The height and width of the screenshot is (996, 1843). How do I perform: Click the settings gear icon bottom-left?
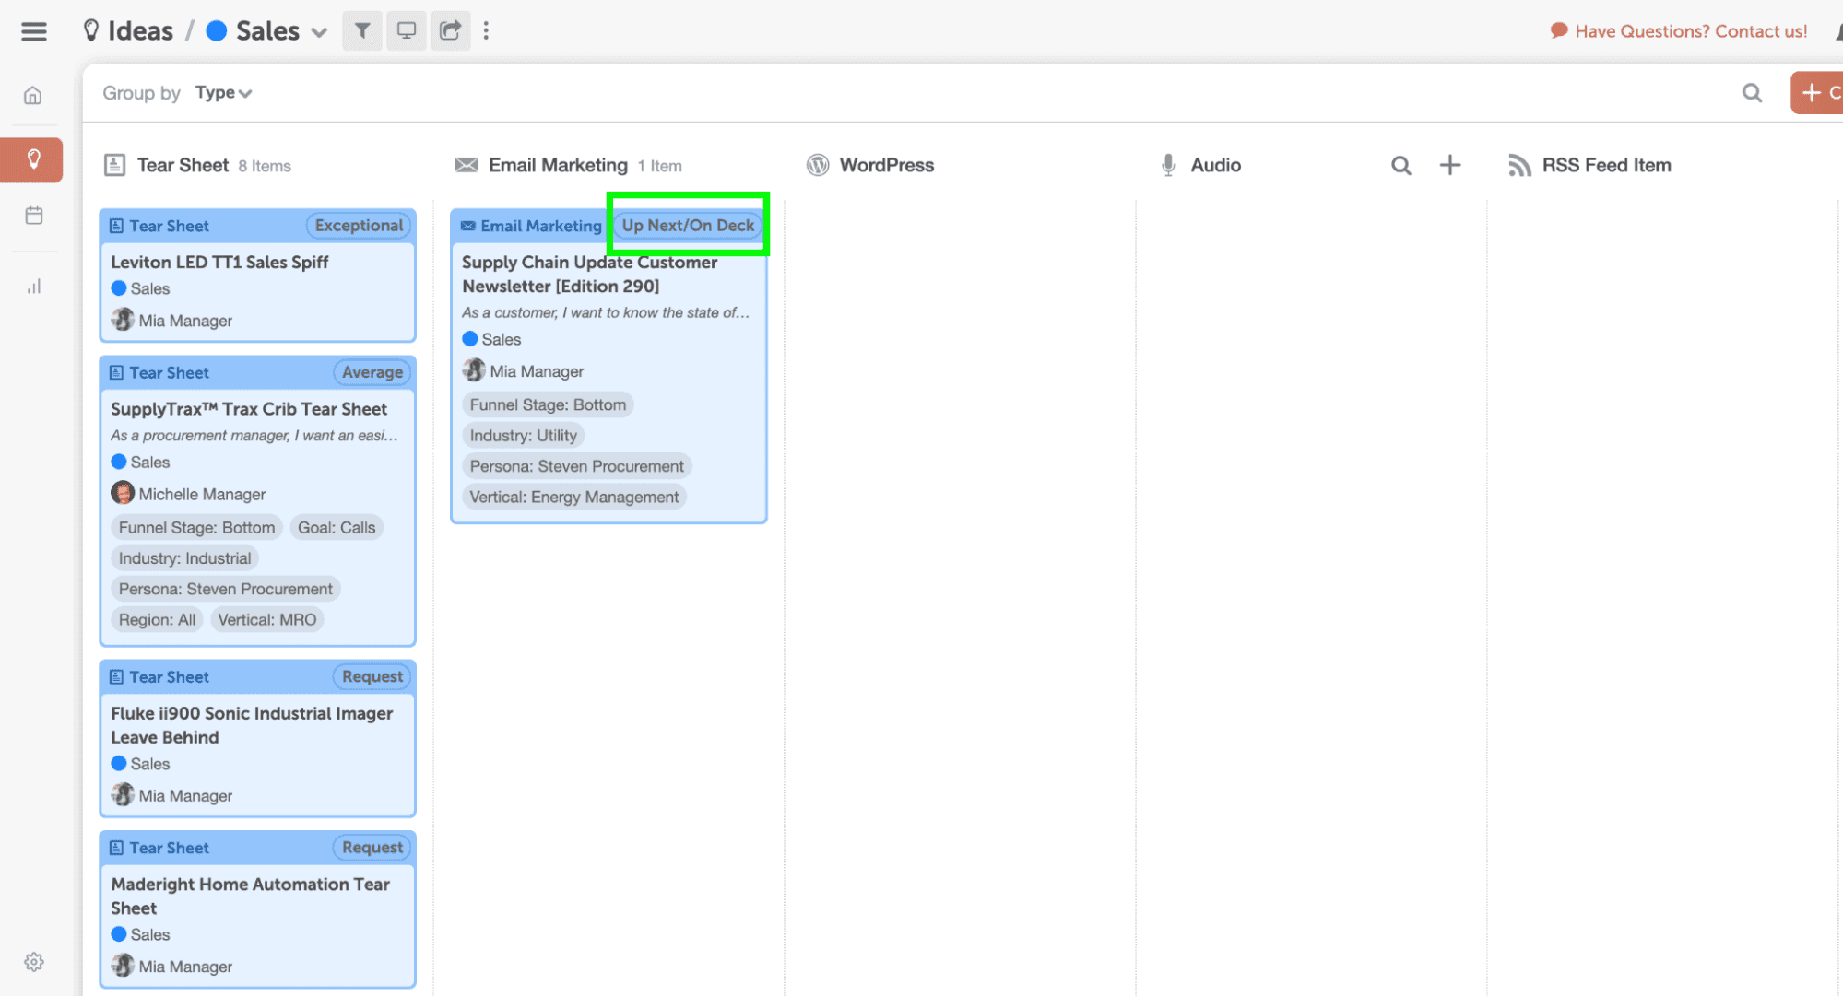tap(33, 963)
